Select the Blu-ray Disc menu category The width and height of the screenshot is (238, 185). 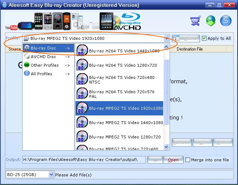[x=49, y=48]
